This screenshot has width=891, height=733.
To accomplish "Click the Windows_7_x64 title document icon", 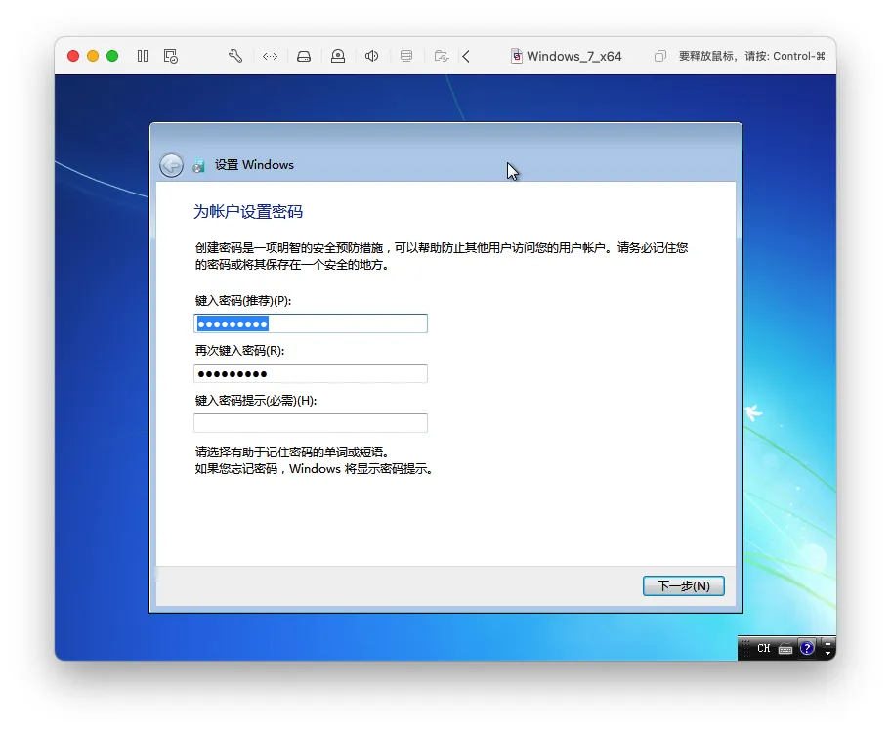I will pos(517,56).
